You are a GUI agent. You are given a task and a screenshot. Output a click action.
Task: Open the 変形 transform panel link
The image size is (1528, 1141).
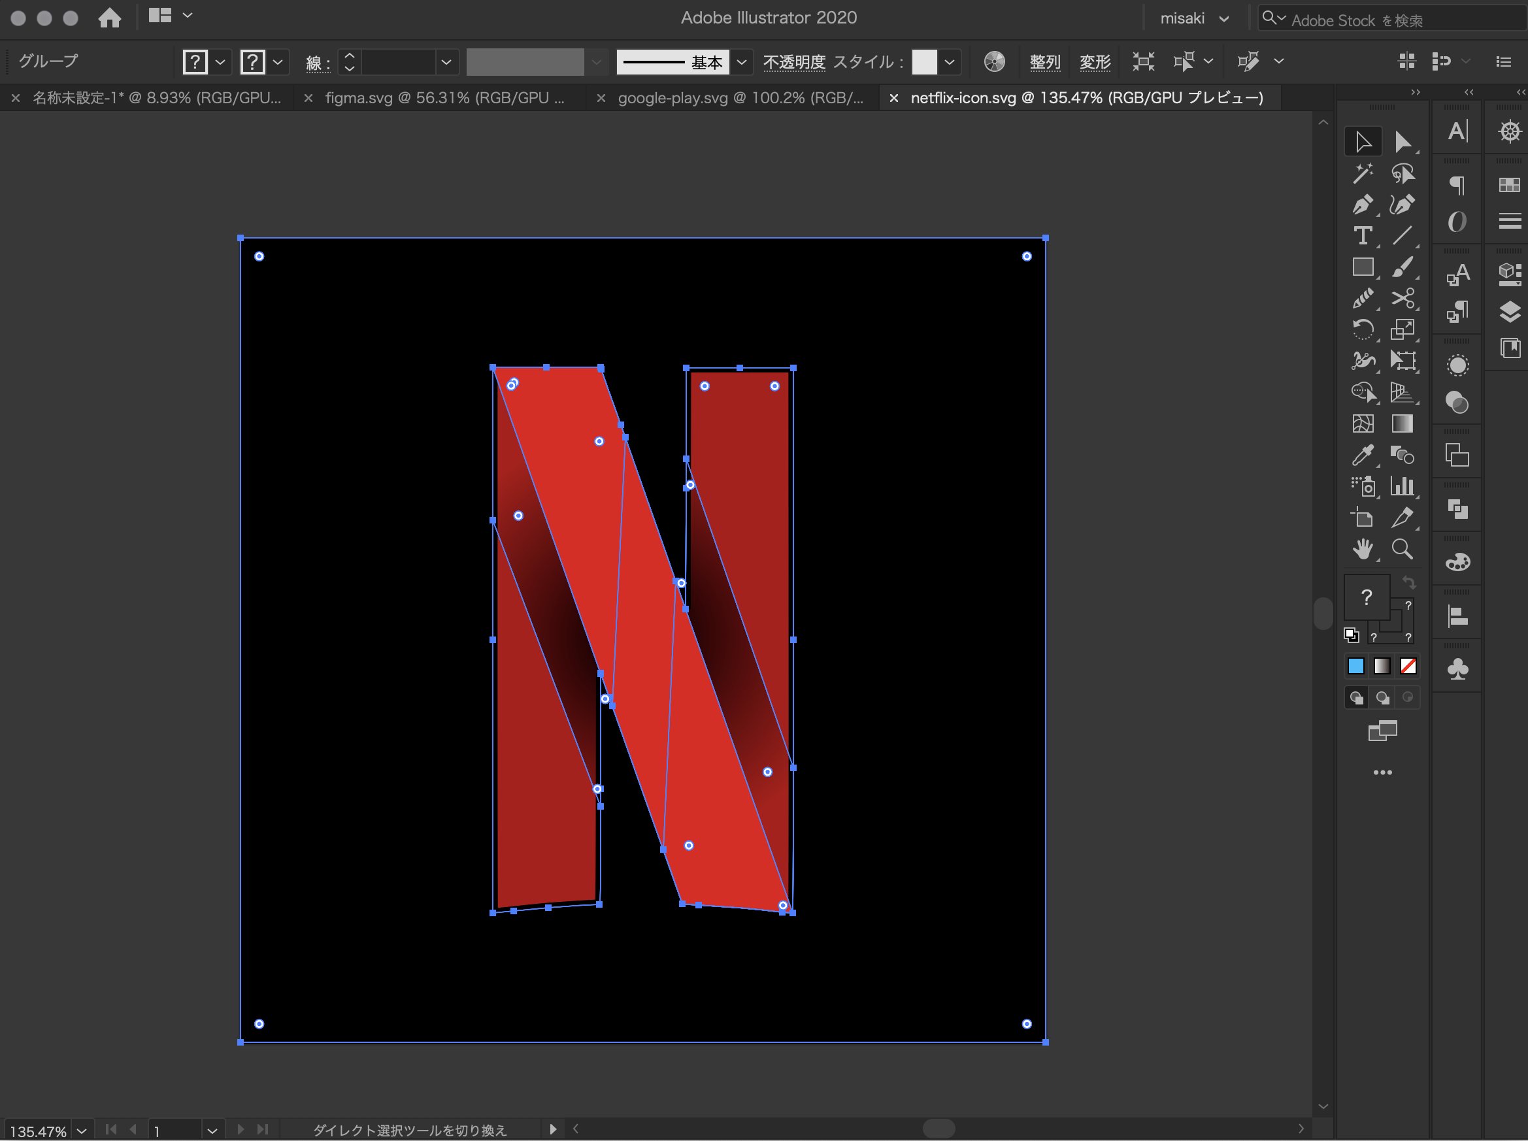tap(1095, 62)
